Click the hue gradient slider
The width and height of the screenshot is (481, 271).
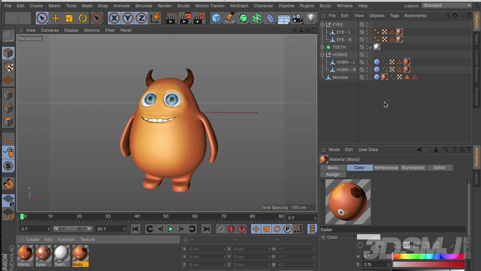pos(428,256)
